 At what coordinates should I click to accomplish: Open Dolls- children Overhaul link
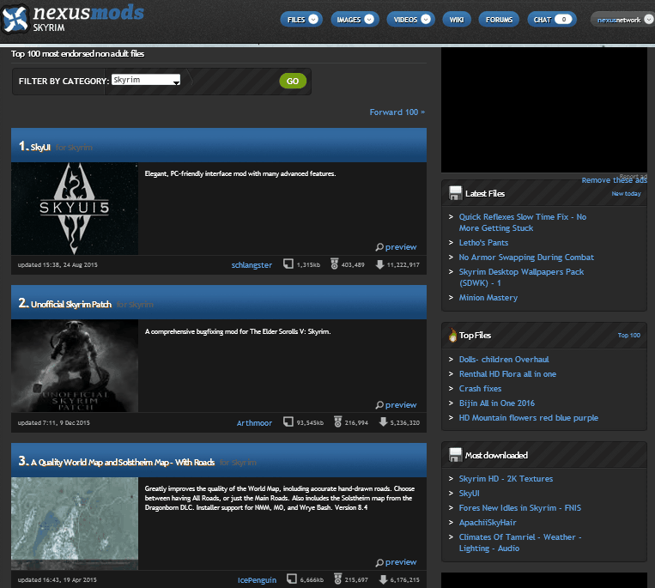(504, 359)
